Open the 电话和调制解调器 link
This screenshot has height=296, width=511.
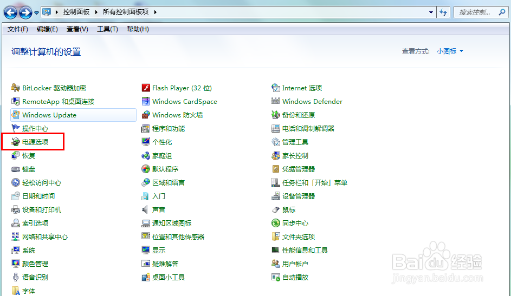pyautogui.click(x=308, y=128)
